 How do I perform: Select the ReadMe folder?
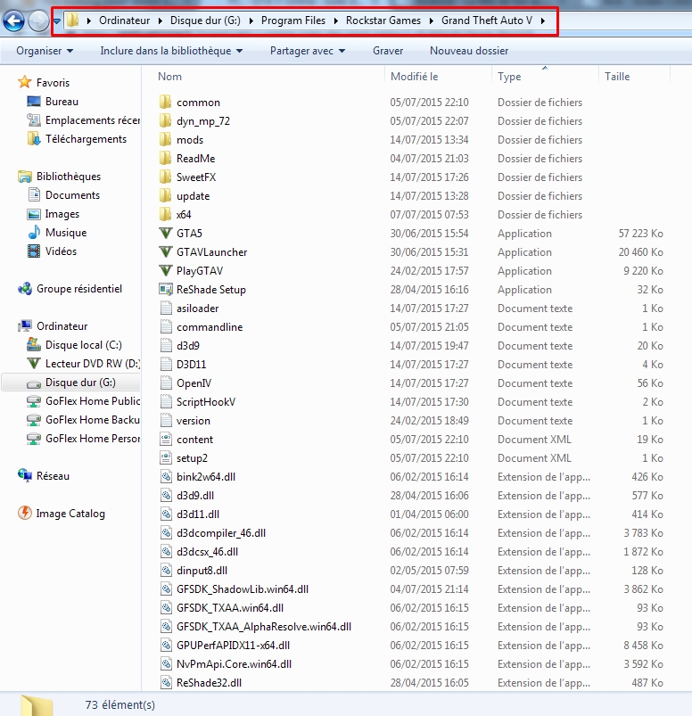(196, 159)
